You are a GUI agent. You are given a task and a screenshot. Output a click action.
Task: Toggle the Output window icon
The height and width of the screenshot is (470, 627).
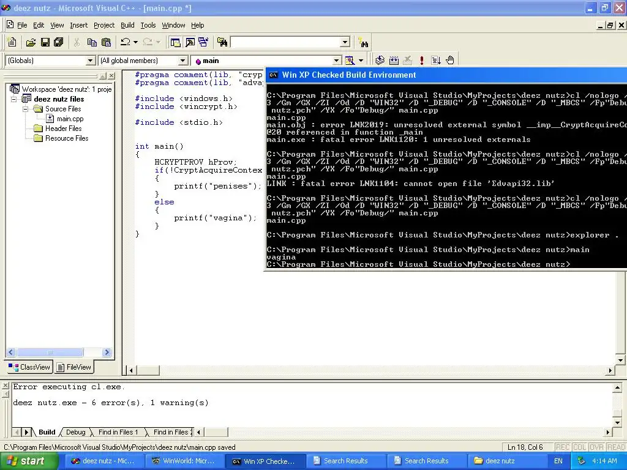190,42
